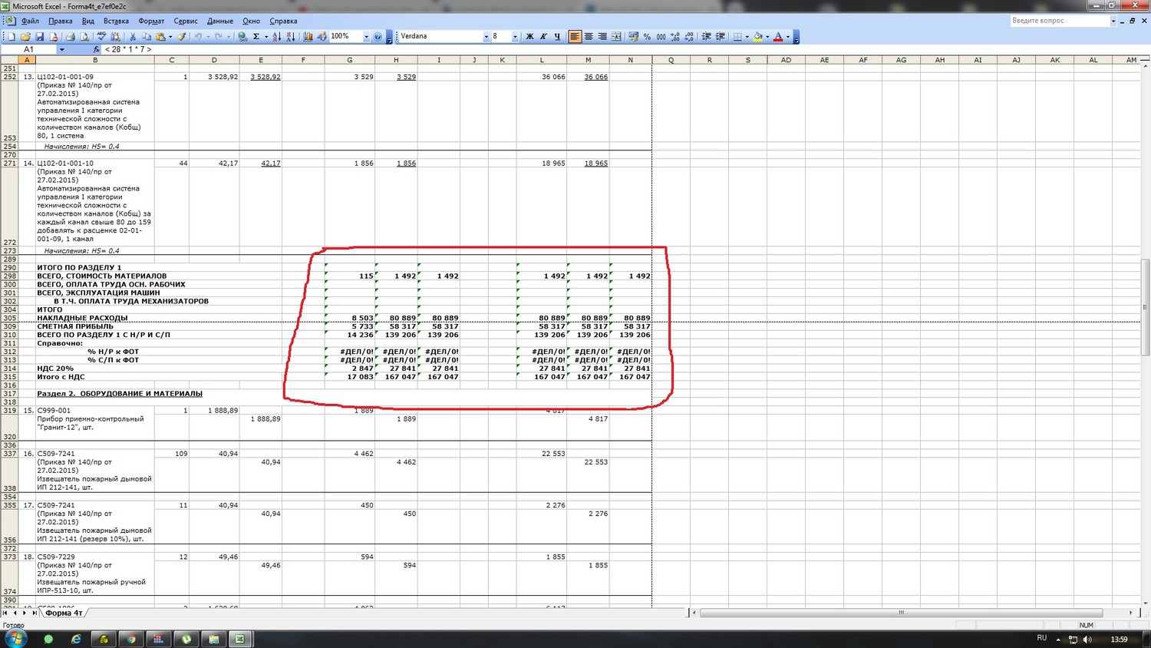Toggle Center alignment

(x=589, y=36)
